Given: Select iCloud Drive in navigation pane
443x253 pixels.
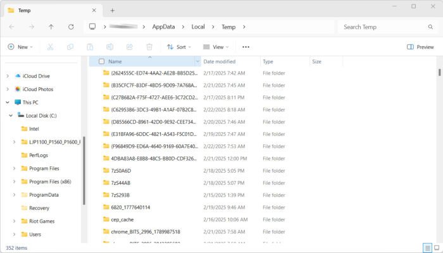Looking at the screenshot, I should click(36, 76).
